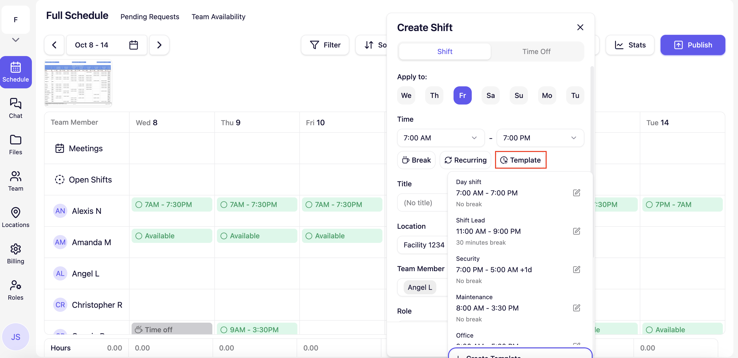Viewport: 738px width, 358px height.
Task: Click the calendar date picker icon
Action: tap(134, 45)
